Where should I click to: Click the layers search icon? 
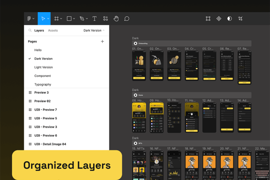click(30, 31)
